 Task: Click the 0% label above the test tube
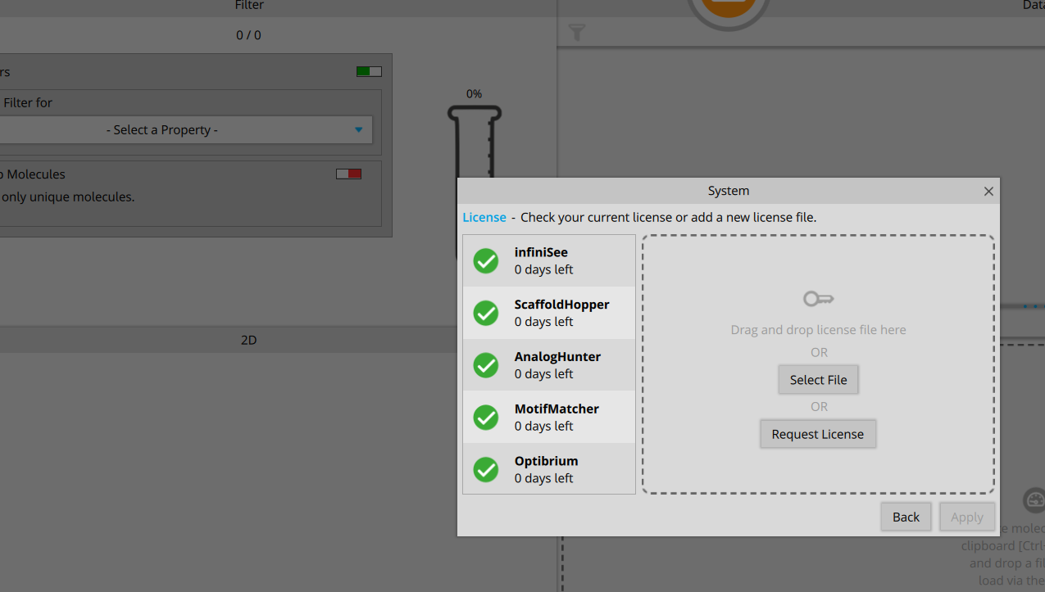coord(474,94)
